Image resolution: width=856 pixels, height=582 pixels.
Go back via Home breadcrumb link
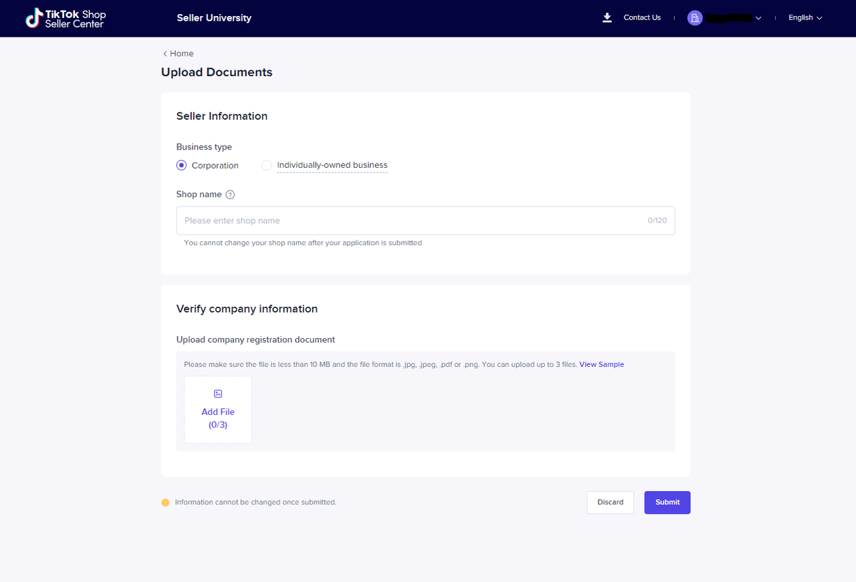click(x=181, y=54)
